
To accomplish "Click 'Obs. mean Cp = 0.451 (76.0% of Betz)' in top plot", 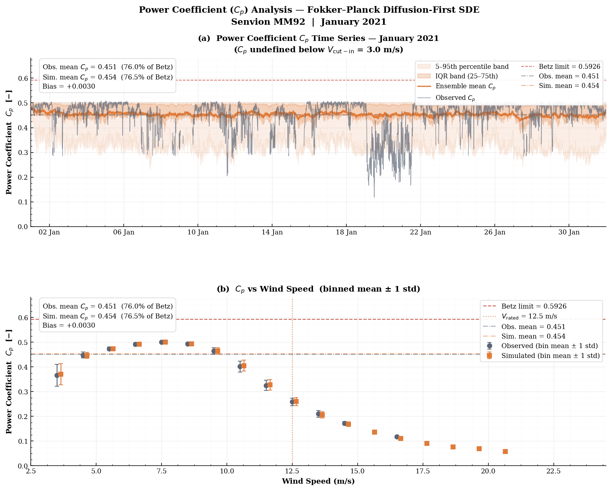I will [108, 67].
